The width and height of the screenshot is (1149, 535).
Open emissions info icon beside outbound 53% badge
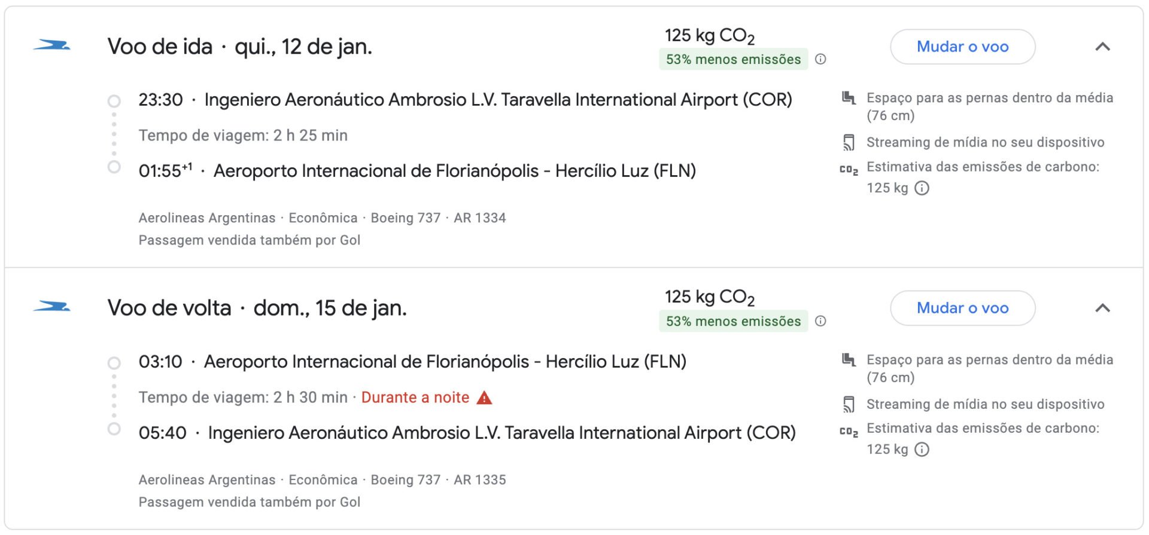coord(821,59)
